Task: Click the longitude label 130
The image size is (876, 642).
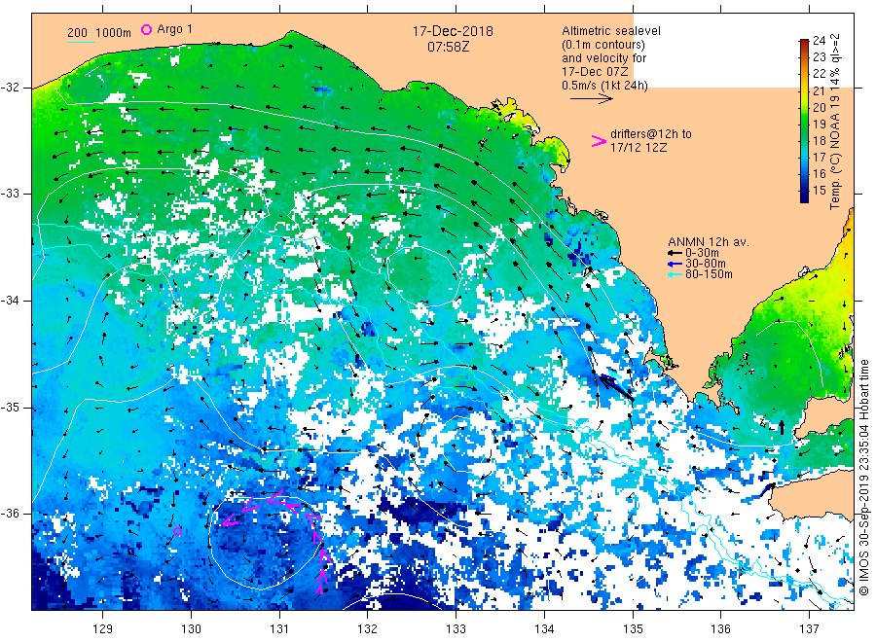Action: point(191,629)
